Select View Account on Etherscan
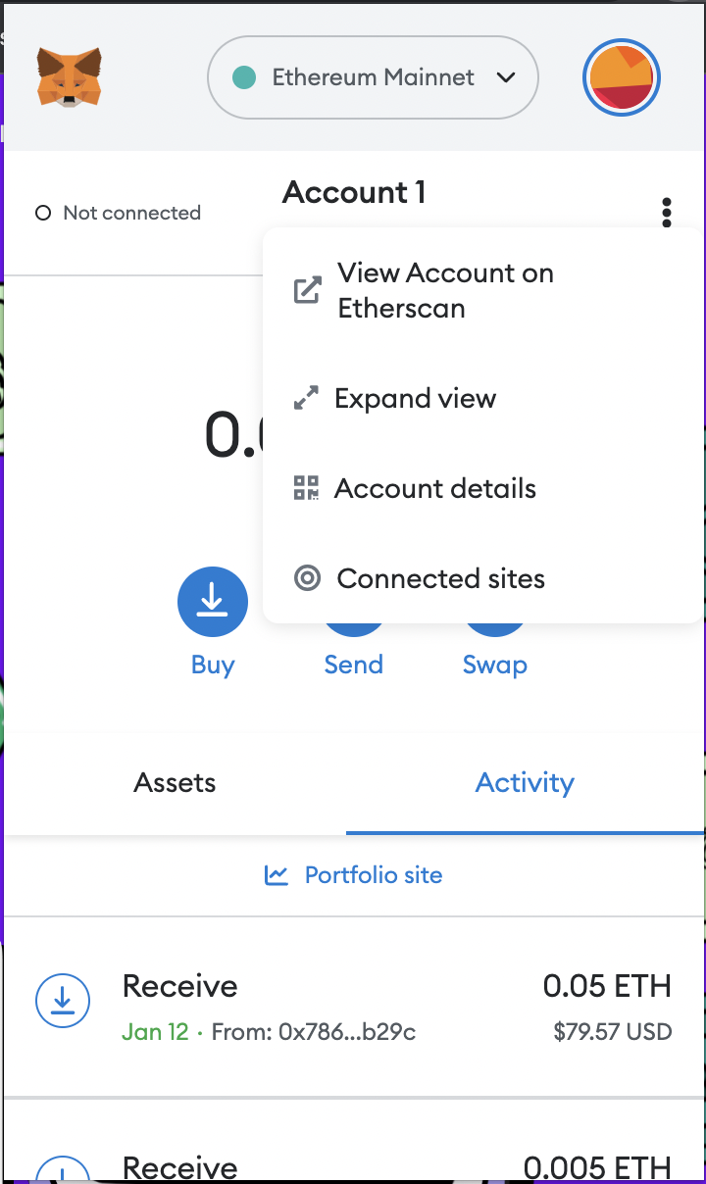This screenshot has width=706, height=1184. [x=445, y=290]
